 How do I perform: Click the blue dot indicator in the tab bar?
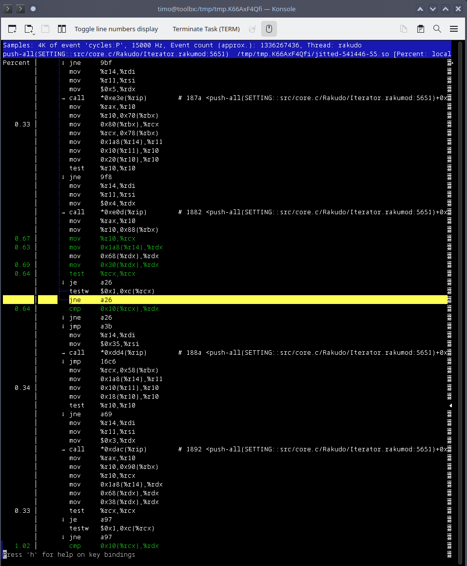point(33,9)
